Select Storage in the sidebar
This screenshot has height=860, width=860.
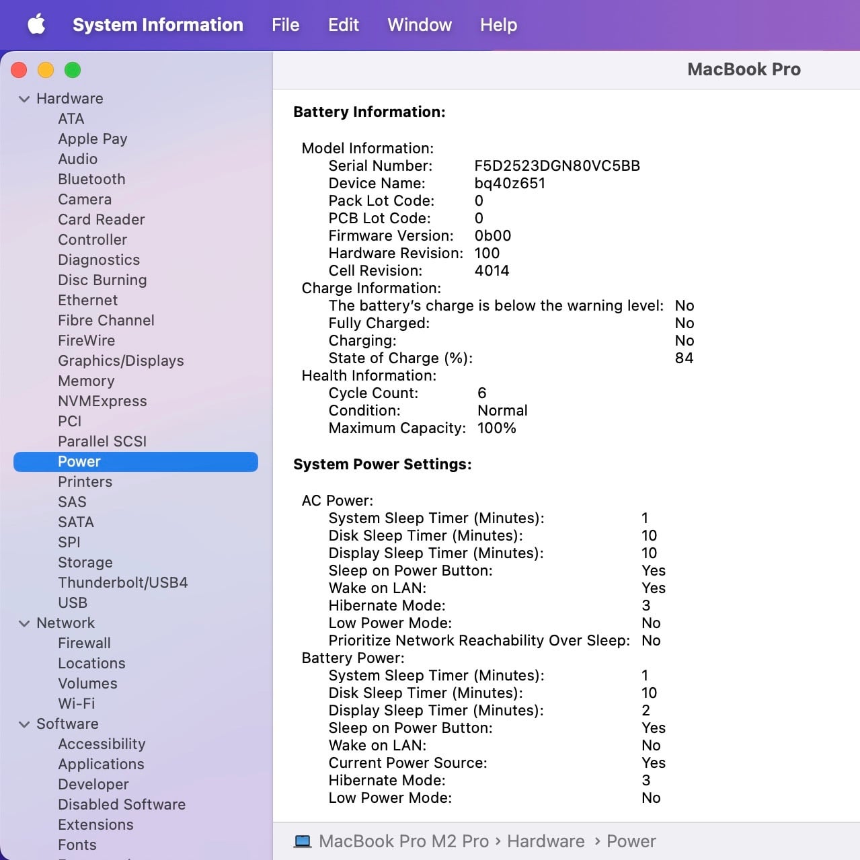point(85,562)
